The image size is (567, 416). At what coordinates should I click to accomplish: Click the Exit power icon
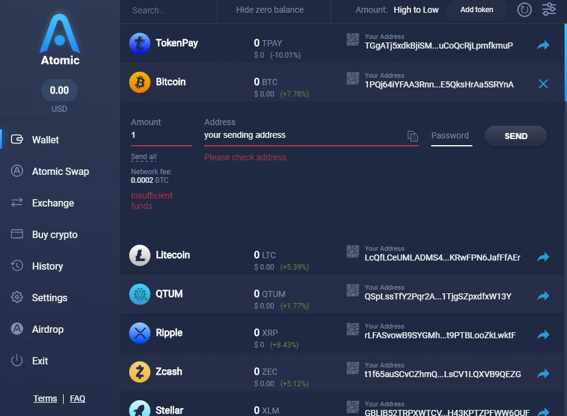tap(17, 360)
